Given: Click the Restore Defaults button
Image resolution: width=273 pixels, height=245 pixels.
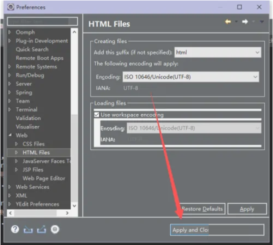Looking at the screenshot, I should 202,208.
